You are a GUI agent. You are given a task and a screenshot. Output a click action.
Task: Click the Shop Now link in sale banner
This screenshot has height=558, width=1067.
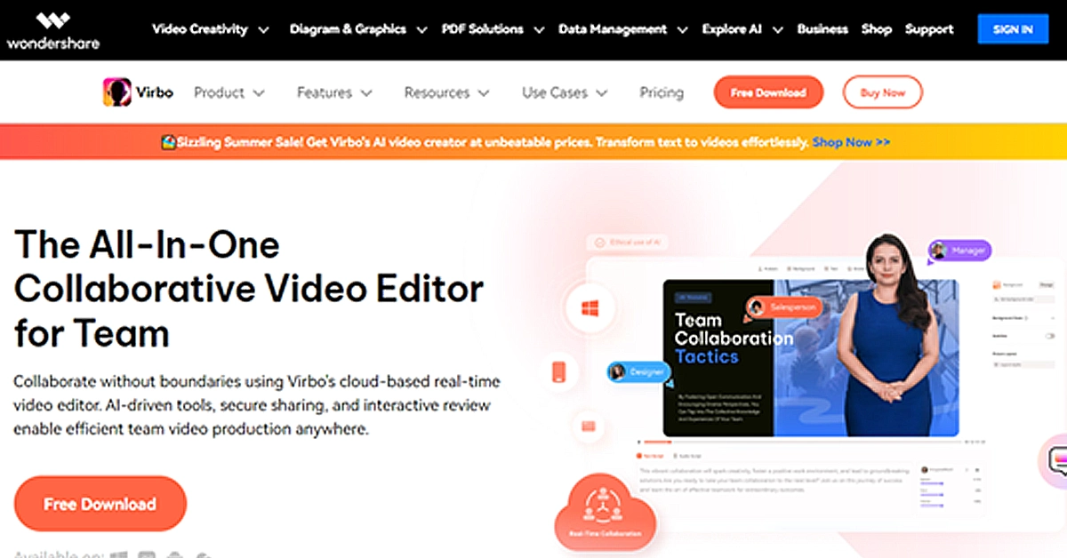pos(851,142)
